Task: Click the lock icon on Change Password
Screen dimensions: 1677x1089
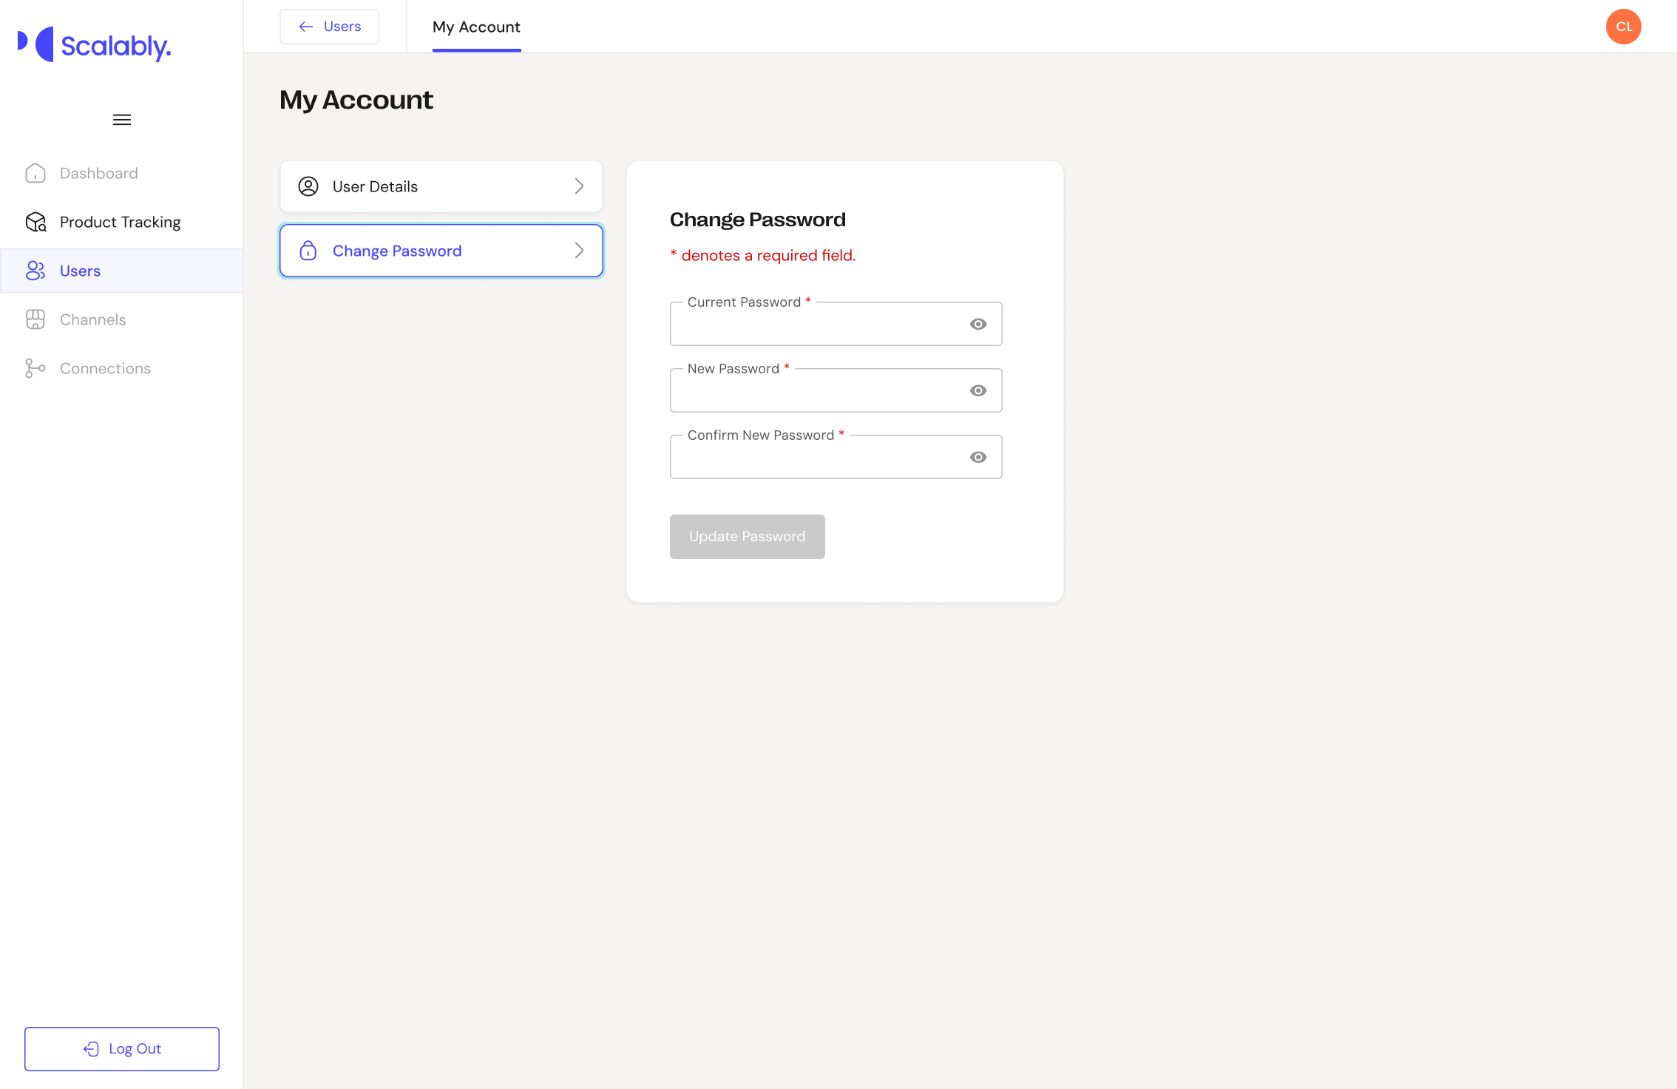Action: point(308,251)
